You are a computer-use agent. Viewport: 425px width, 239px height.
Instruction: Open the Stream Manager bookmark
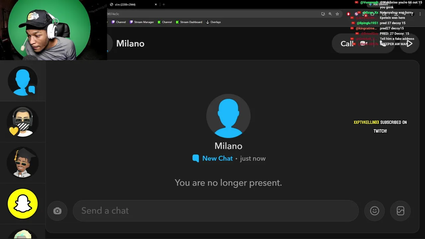point(142,22)
